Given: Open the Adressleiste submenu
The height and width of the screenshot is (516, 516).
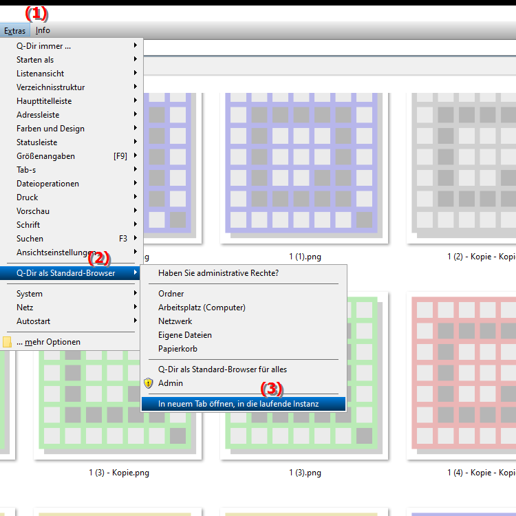Looking at the screenshot, I should coord(72,115).
